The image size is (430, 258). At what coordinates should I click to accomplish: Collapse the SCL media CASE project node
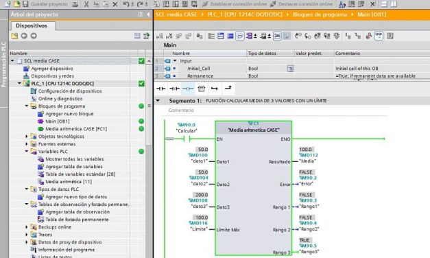pyautogui.click(x=12, y=60)
